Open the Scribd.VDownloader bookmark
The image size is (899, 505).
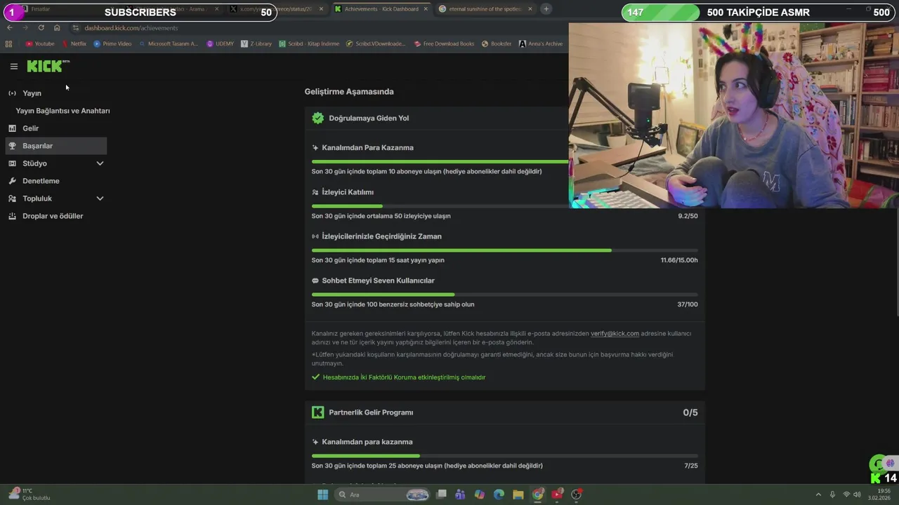pyautogui.click(x=376, y=43)
